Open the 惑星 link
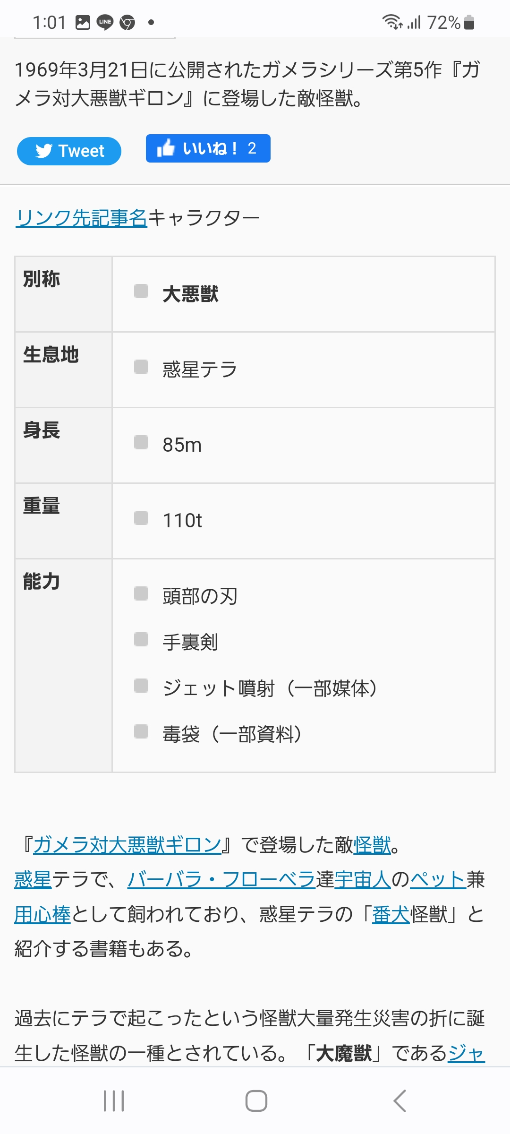The width and height of the screenshot is (510, 1134). pyautogui.click(x=33, y=880)
